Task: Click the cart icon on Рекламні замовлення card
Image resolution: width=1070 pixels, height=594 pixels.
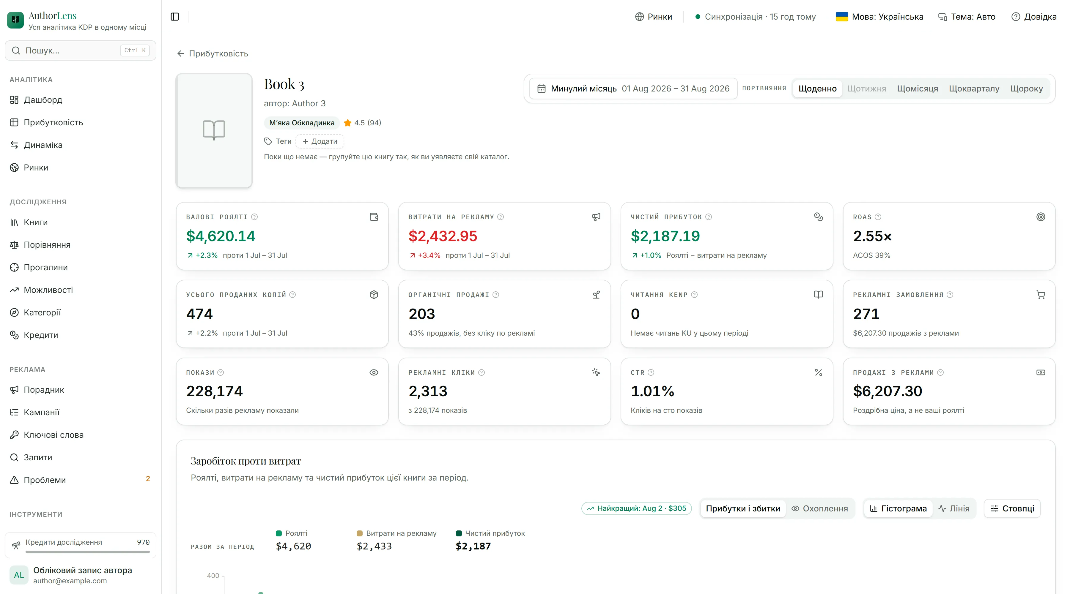Action: click(1041, 295)
